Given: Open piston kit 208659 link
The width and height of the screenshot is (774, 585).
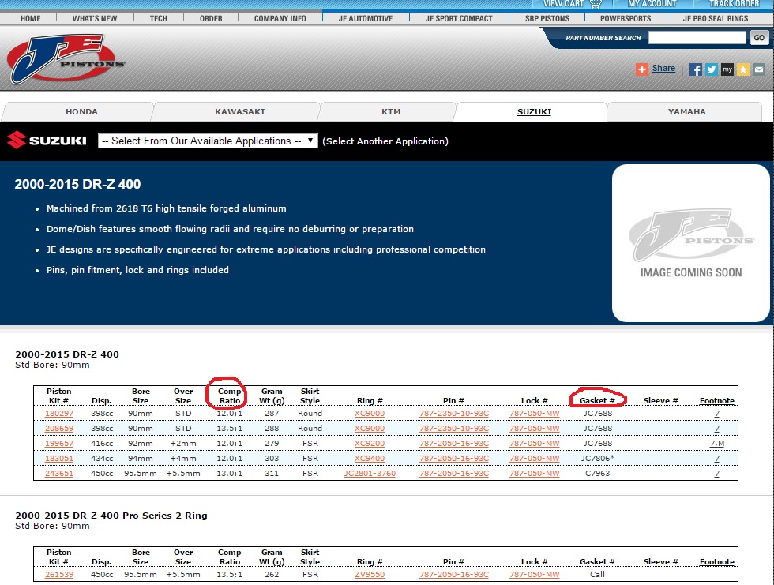Looking at the screenshot, I should pos(58,428).
